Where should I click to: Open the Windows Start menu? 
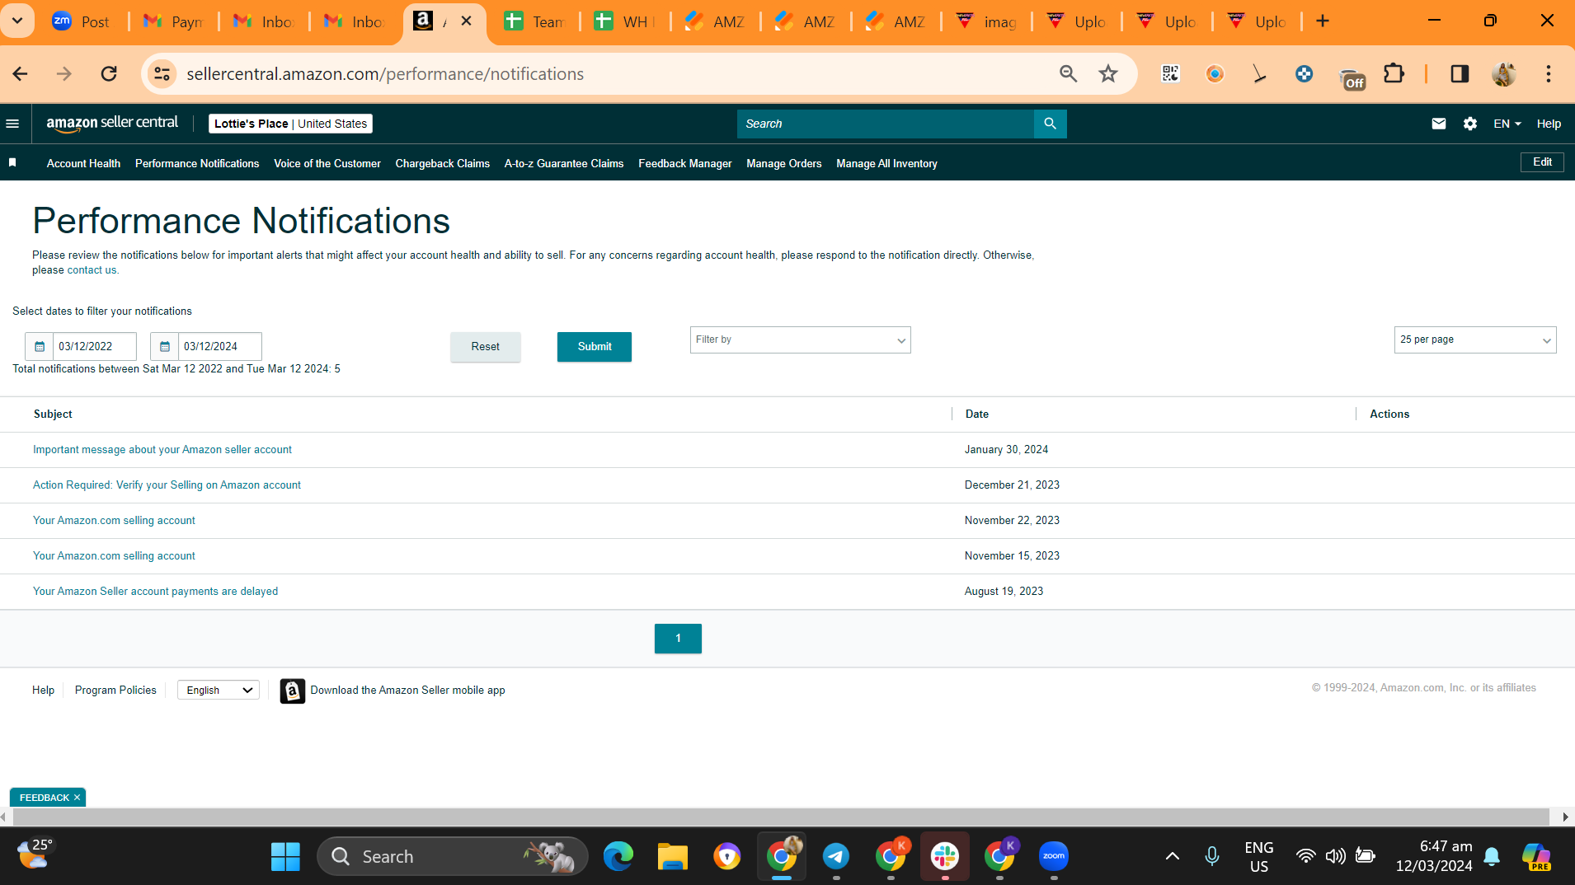coord(285,857)
